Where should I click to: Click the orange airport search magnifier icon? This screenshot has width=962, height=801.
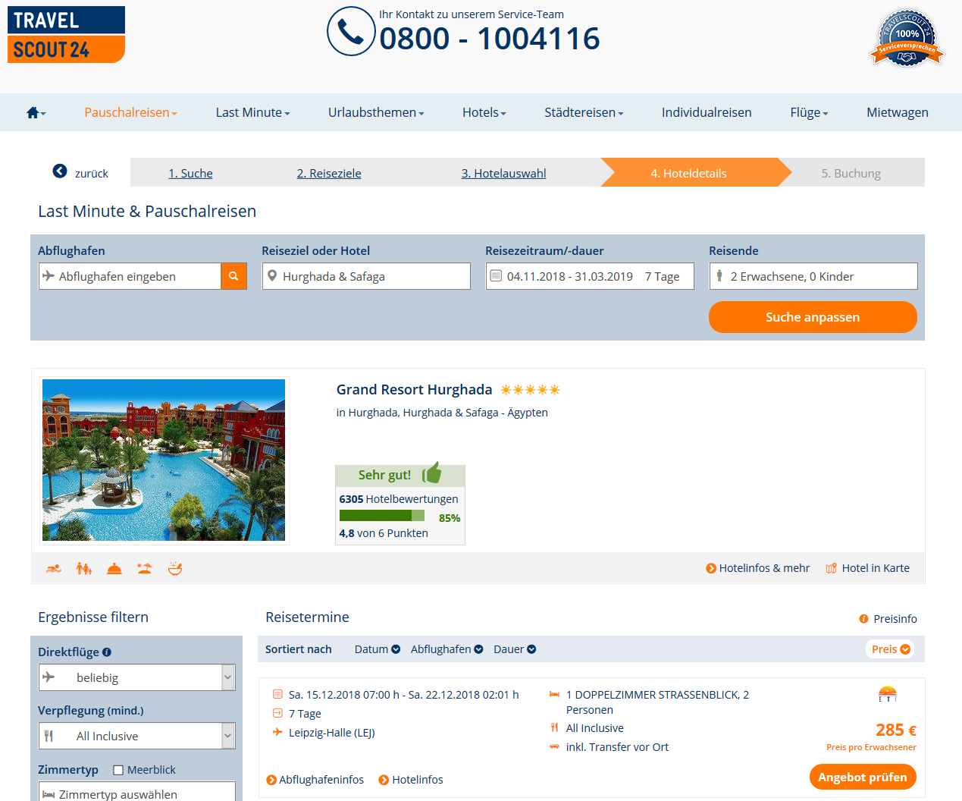coord(233,276)
